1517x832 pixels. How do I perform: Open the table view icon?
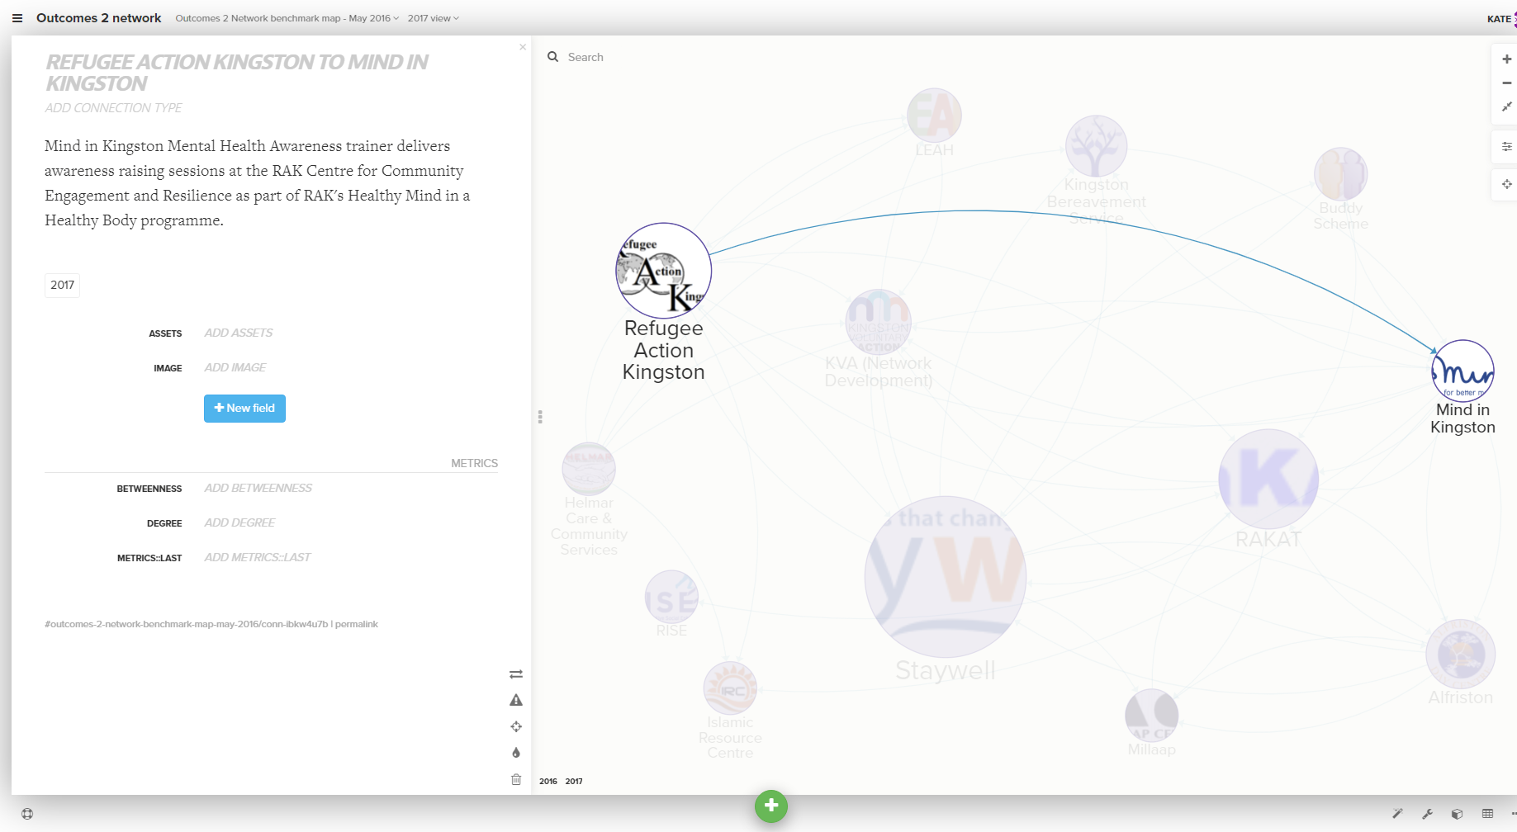[x=1487, y=814]
